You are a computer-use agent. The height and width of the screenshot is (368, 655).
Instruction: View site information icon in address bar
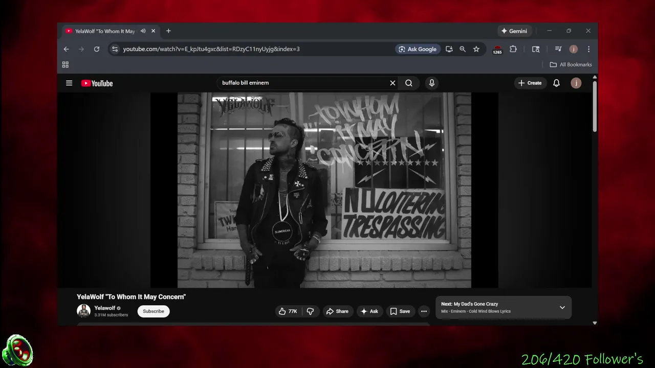(x=115, y=49)
